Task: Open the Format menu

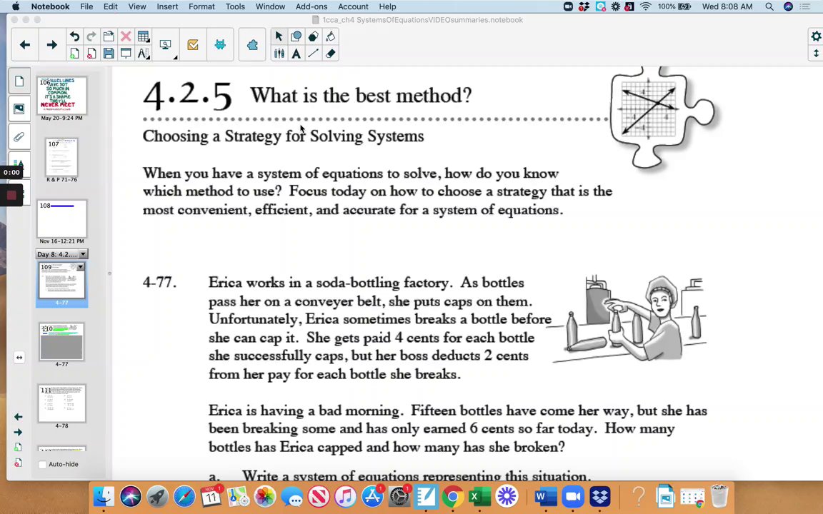Action: 201,6
